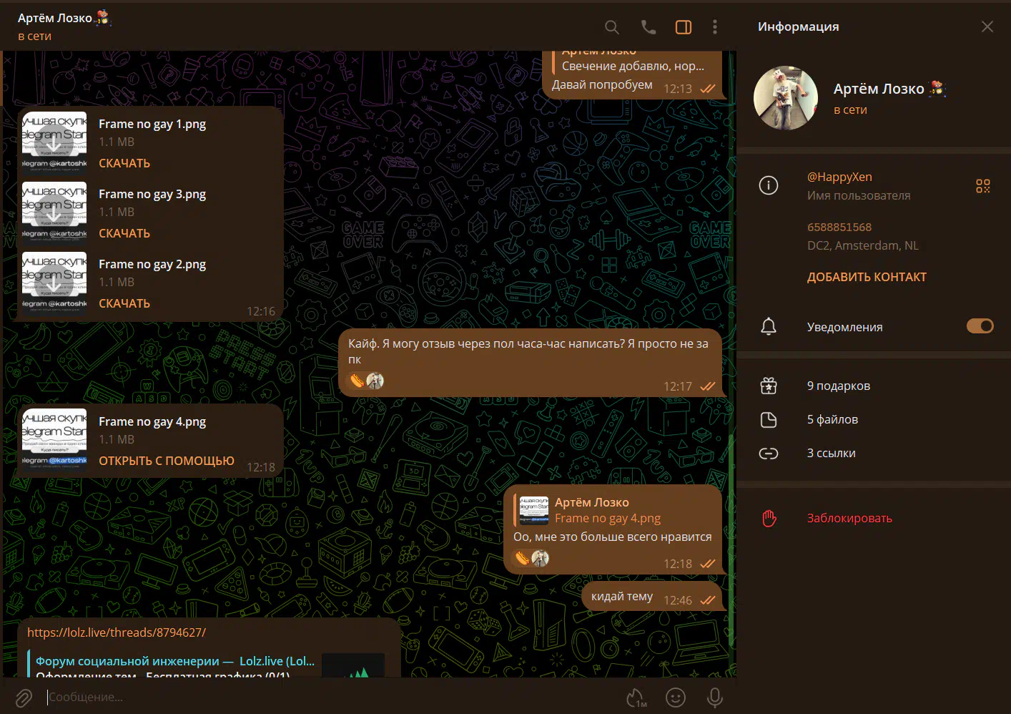Click the red hand block icon

(x=769, y=518)
